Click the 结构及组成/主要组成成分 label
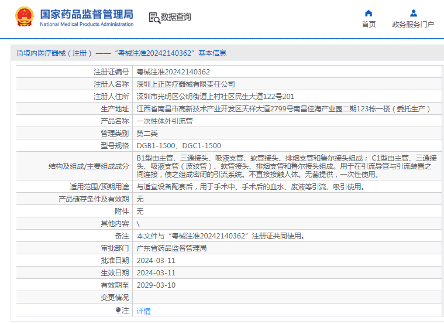 click(89, 166)
